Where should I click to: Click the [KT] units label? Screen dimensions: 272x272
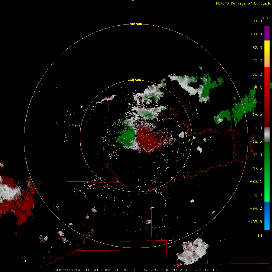coord(258,21)
